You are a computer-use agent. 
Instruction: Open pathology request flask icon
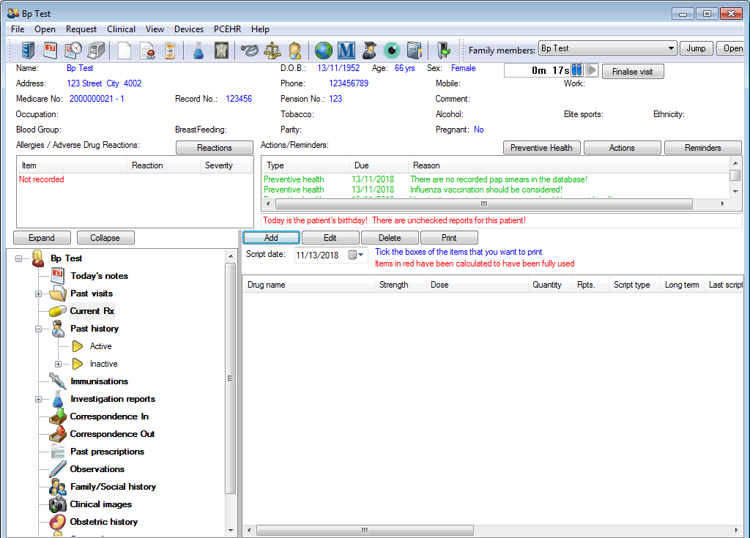point(198,50)
